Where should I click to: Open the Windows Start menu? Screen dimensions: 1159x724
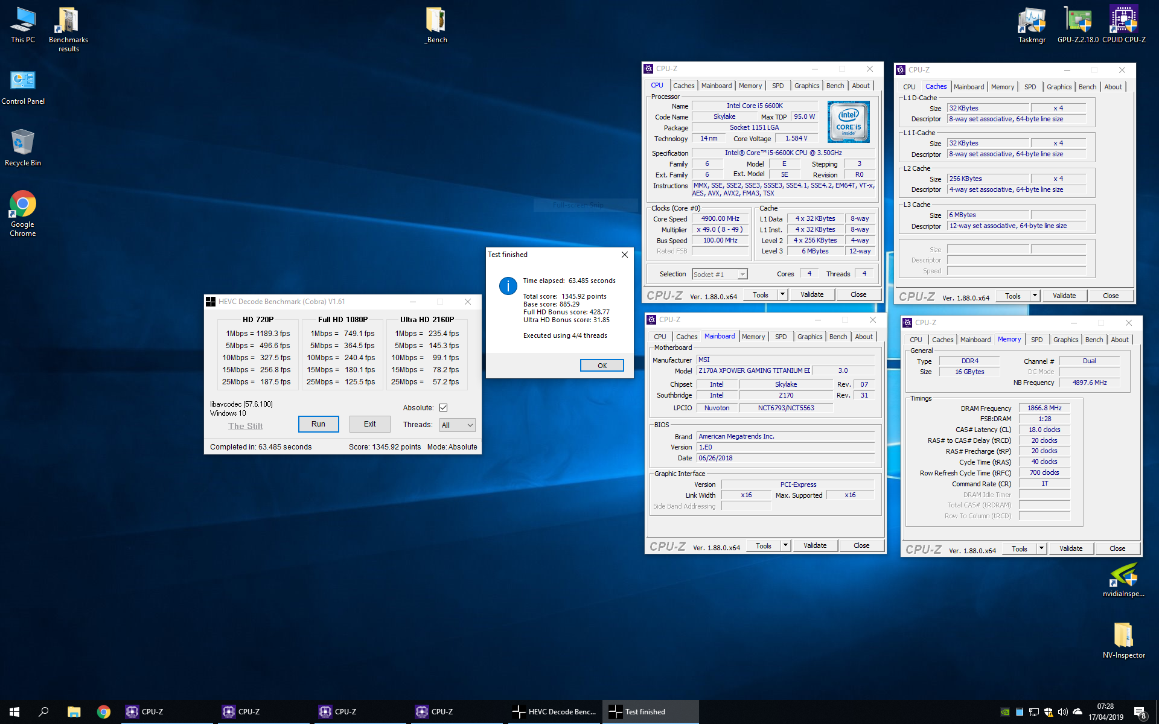tap(14, 712)
